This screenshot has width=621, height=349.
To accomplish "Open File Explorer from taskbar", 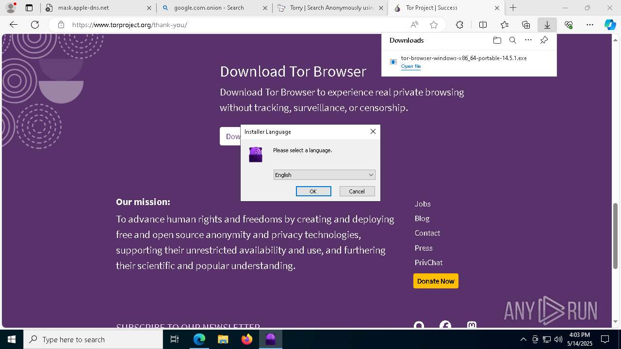I will [223, 339].
